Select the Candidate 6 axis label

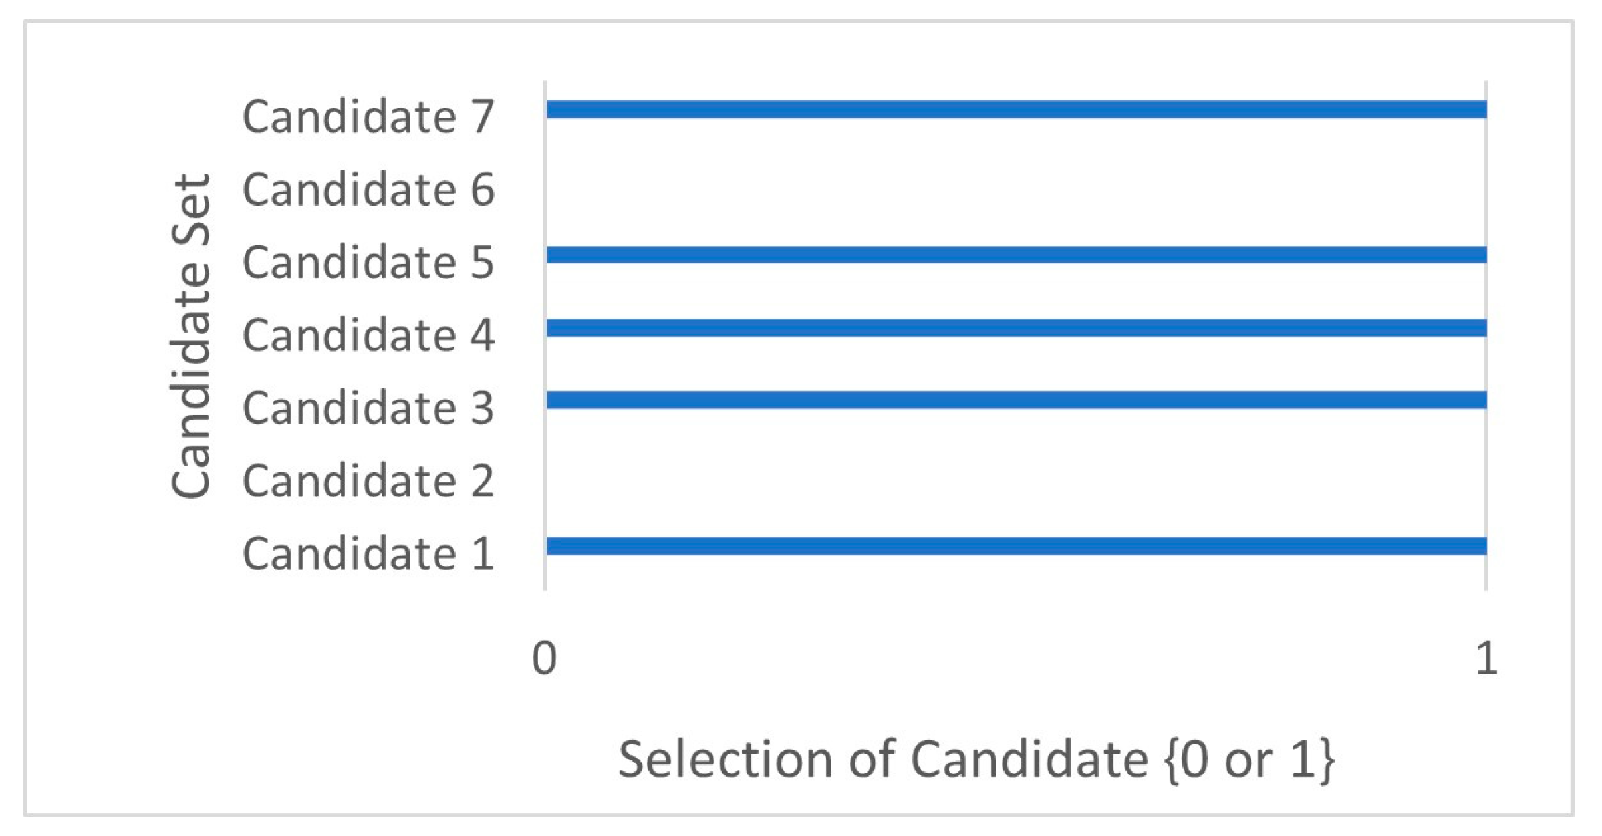pyautogui.click(x=368, y=190)
